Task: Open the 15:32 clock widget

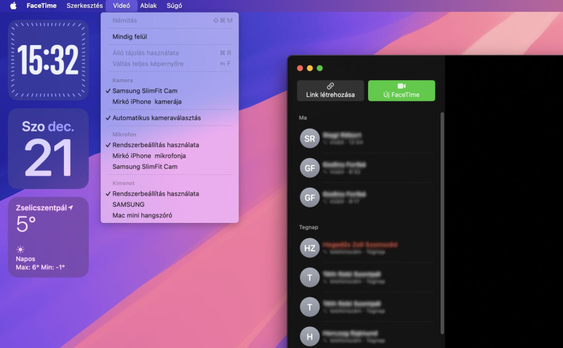Action: [x=48, y=60]
